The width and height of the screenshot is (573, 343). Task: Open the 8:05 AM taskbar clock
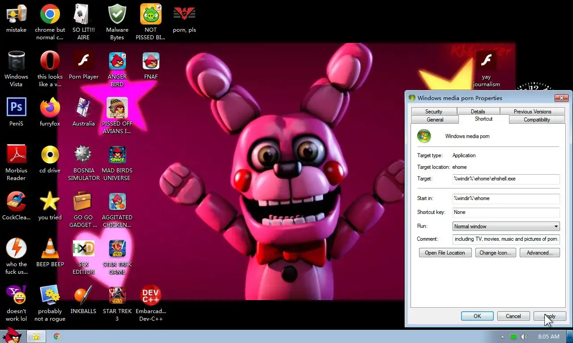click(x=549, y=337)
